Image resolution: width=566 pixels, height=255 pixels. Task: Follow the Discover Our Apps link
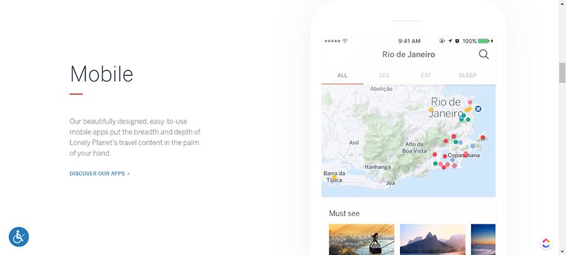point(100,173)
